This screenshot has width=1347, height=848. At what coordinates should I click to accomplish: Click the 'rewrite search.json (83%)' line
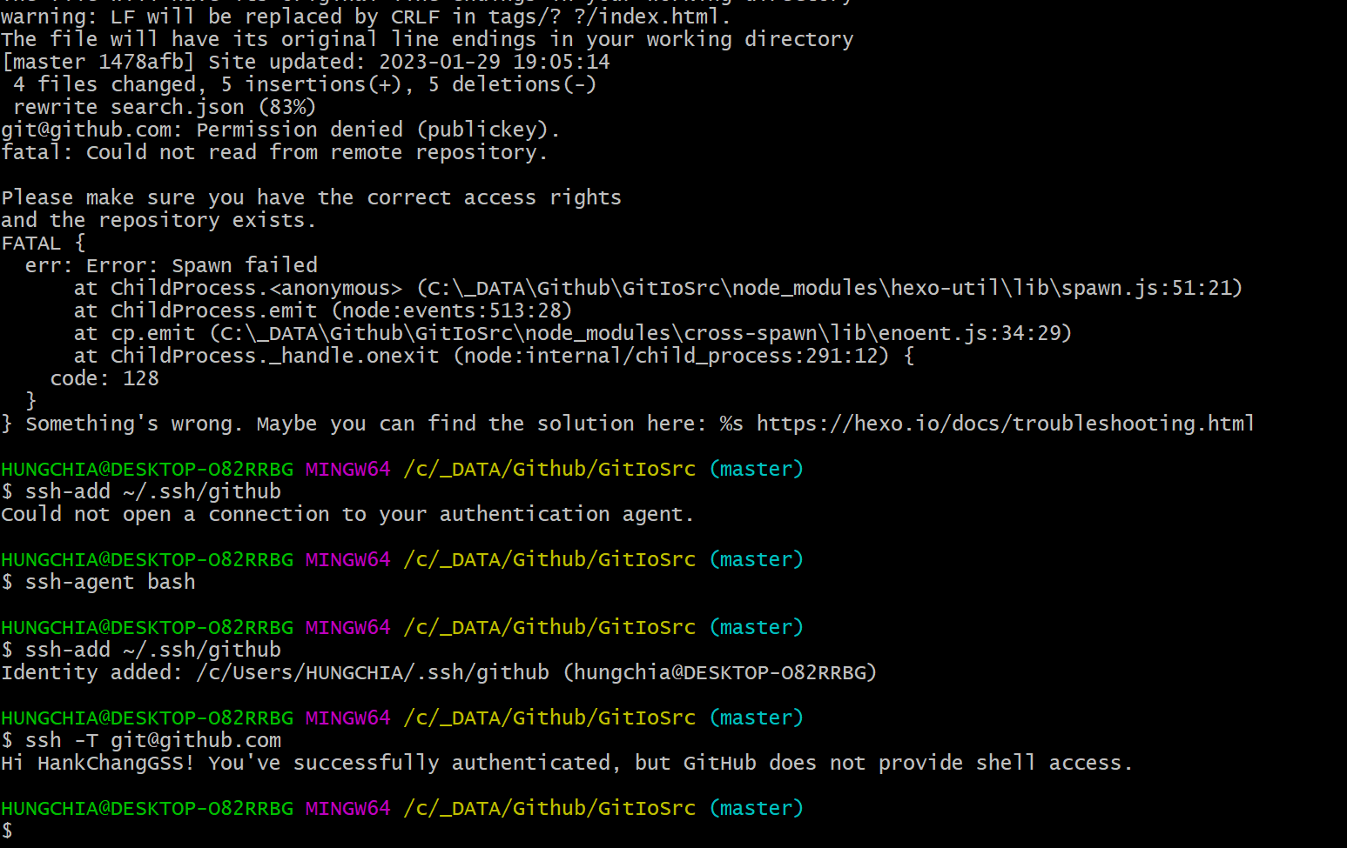coord(165,107)
